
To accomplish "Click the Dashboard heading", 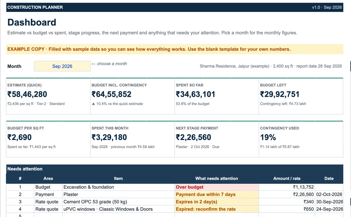I will coord(32,22).
